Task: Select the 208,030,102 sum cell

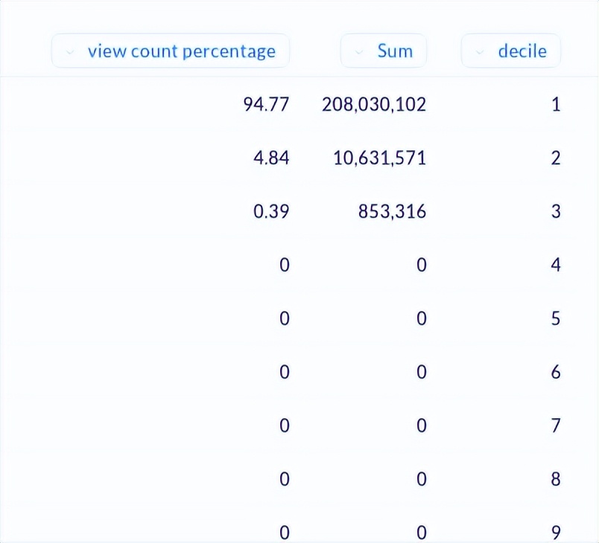Action: coord(374,105)
